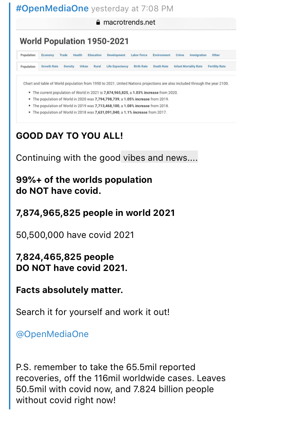Select the Environment tab
Screen dimensions: 292x429
coord(161,55)
